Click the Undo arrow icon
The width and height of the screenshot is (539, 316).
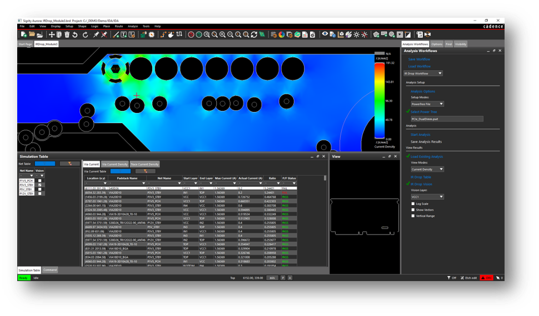point(75,34)
